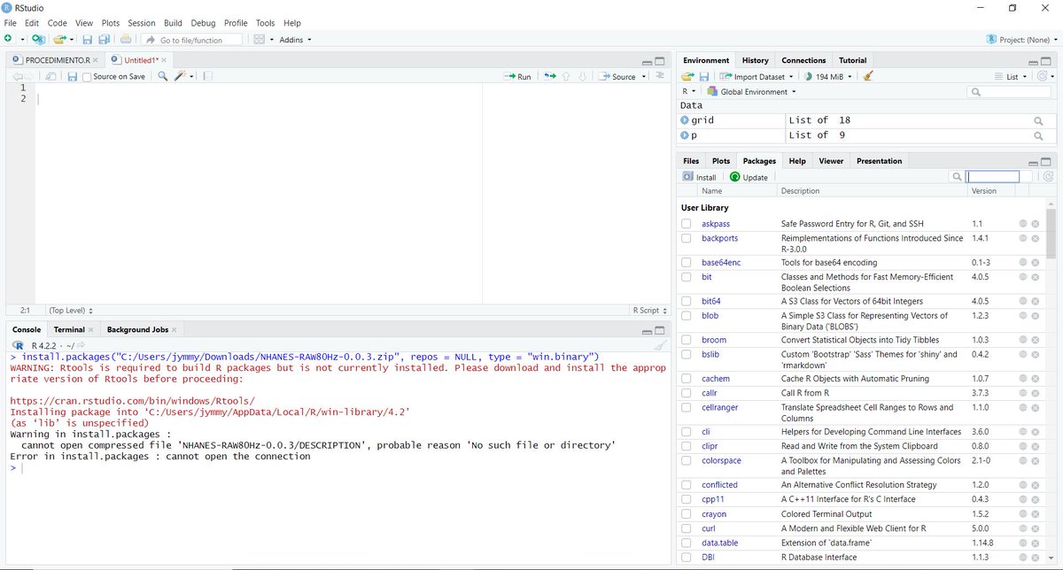
Task: Click the Update packages button
Action: [x=749, y=177]
